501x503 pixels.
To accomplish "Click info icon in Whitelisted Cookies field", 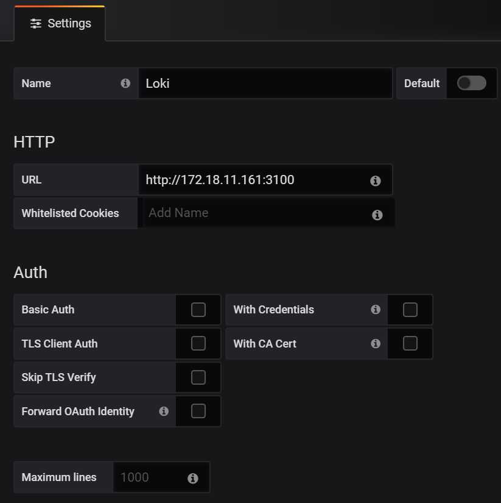I will 377,215.
